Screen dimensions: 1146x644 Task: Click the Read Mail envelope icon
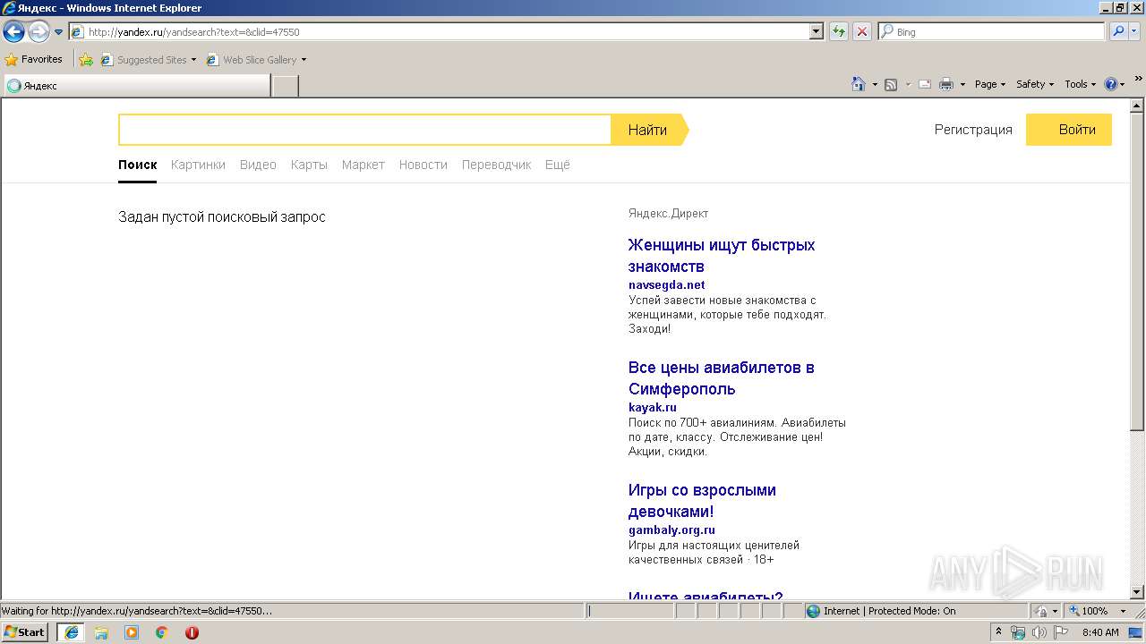925,84
